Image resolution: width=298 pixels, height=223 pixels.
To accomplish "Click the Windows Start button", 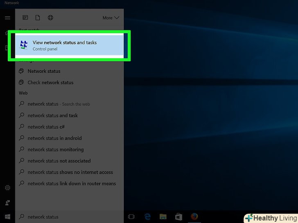I will 7,217.
